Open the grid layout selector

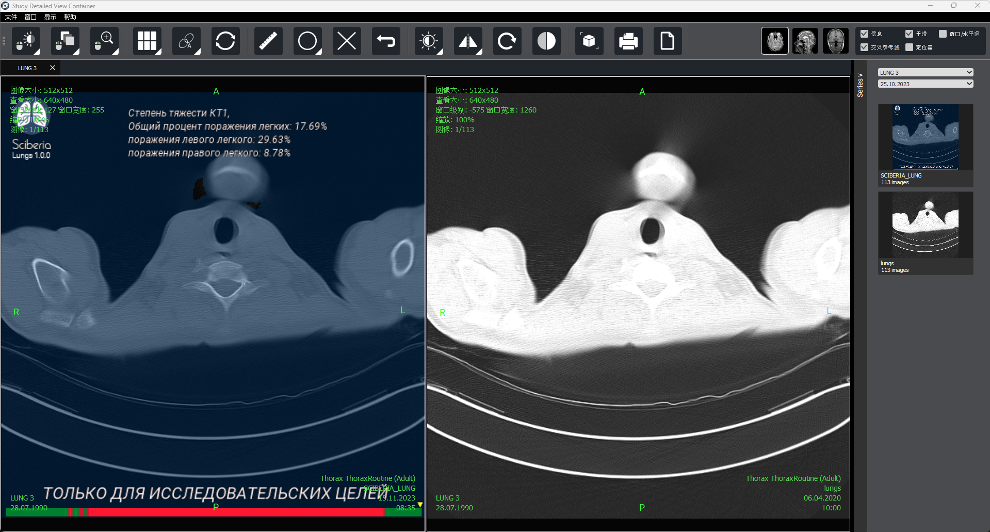coord(147,41)
